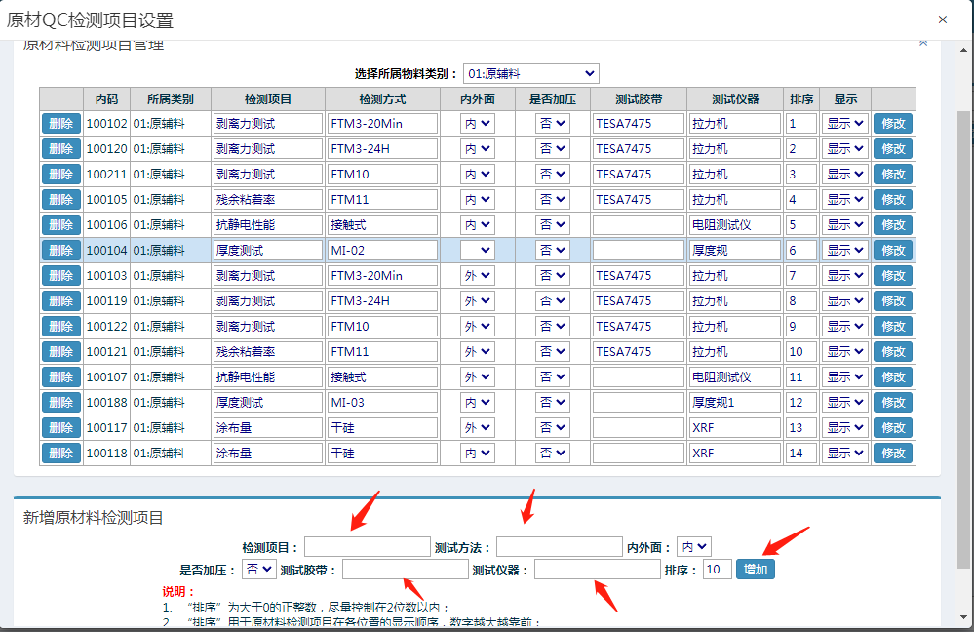Viewport: 974px width, 632px height.
Task: Click the 测试仪器 field showing 厚度规1
Action: 735,403
